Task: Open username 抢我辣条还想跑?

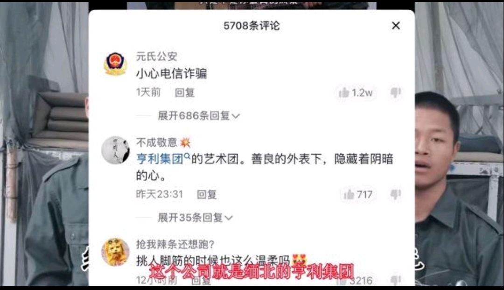Action: 175,244
